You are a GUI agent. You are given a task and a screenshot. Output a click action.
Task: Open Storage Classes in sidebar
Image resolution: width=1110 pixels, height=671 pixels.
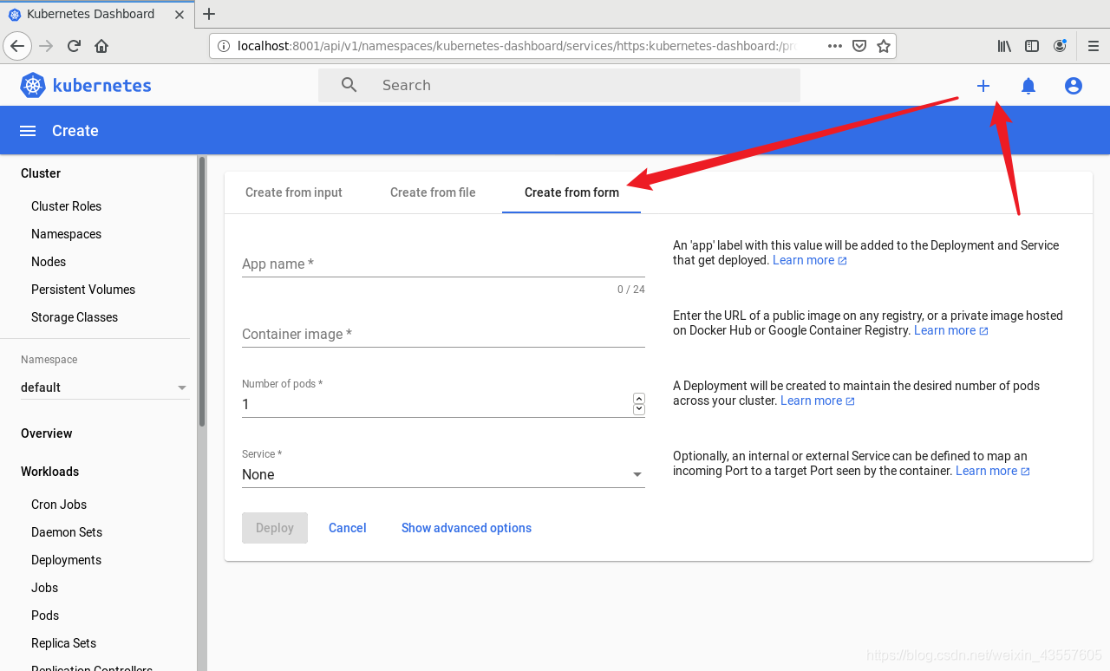coord(75,317)
